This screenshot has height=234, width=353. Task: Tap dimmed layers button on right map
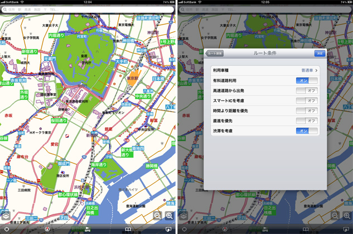click(183, 216)
